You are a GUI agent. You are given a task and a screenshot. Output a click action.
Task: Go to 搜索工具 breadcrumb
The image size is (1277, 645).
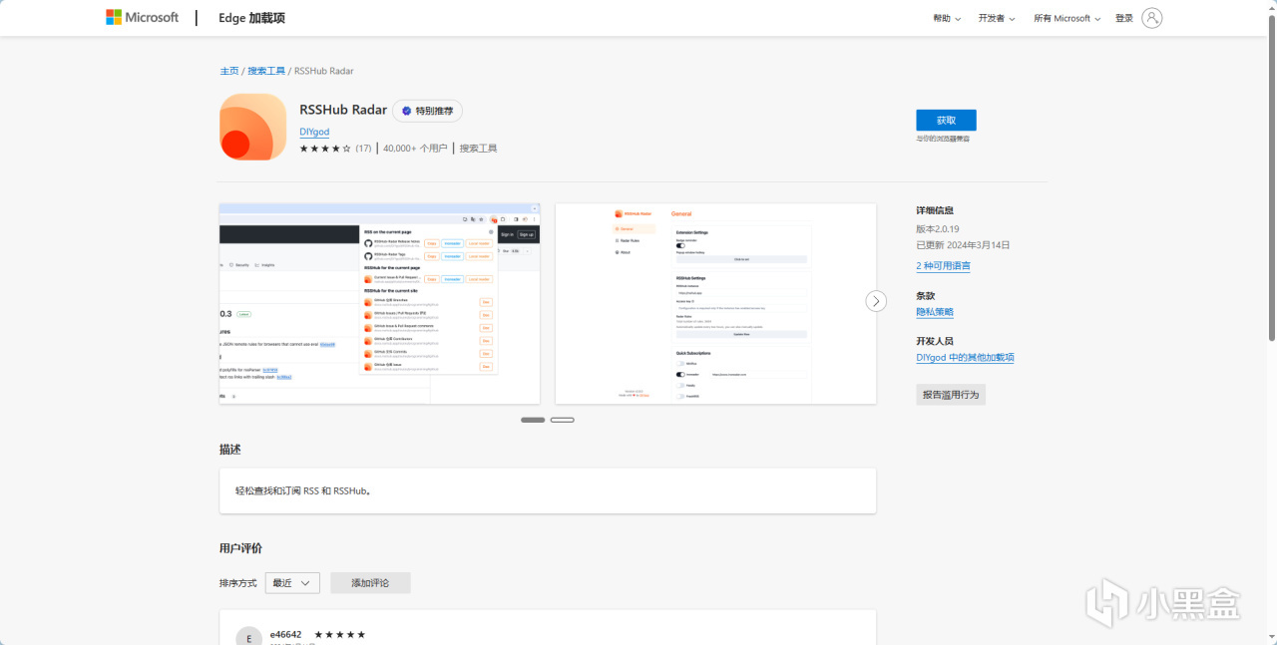pyautogui.click(x=266, y=71)
